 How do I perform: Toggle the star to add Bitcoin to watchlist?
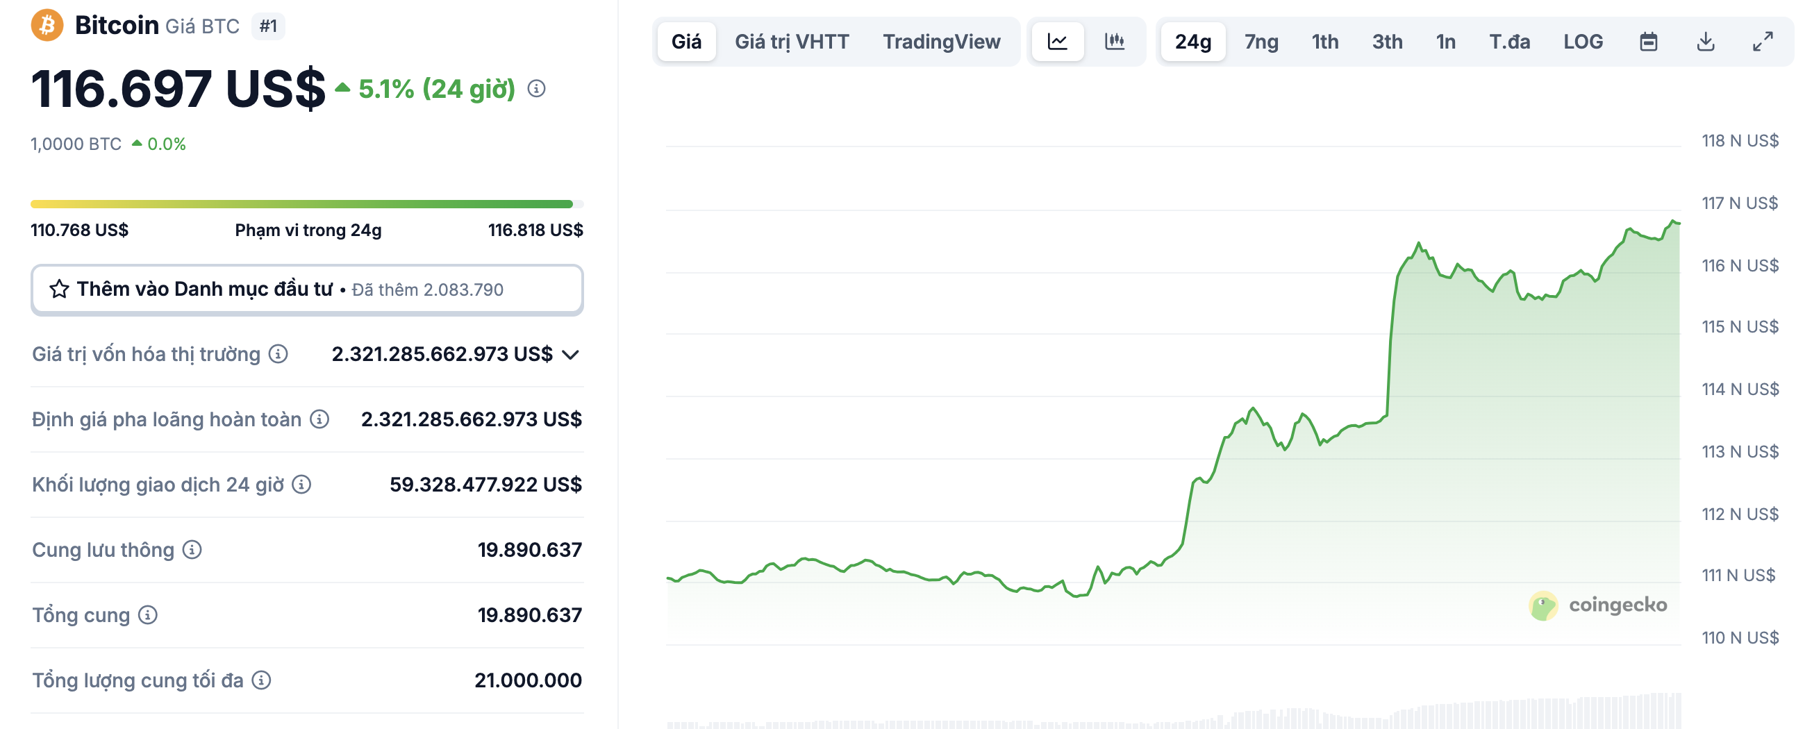[x=58, y=289]
